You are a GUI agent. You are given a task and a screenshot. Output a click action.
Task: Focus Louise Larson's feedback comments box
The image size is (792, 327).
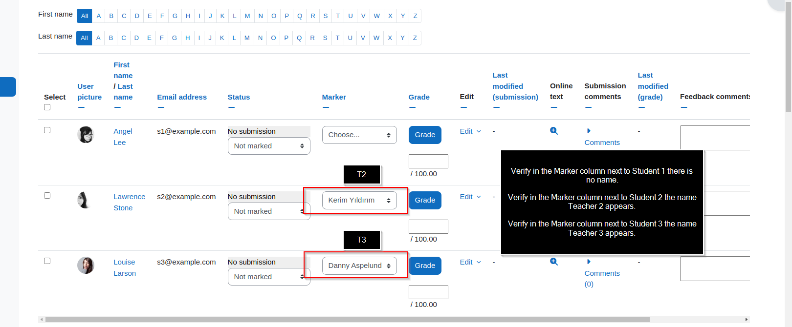715,268
